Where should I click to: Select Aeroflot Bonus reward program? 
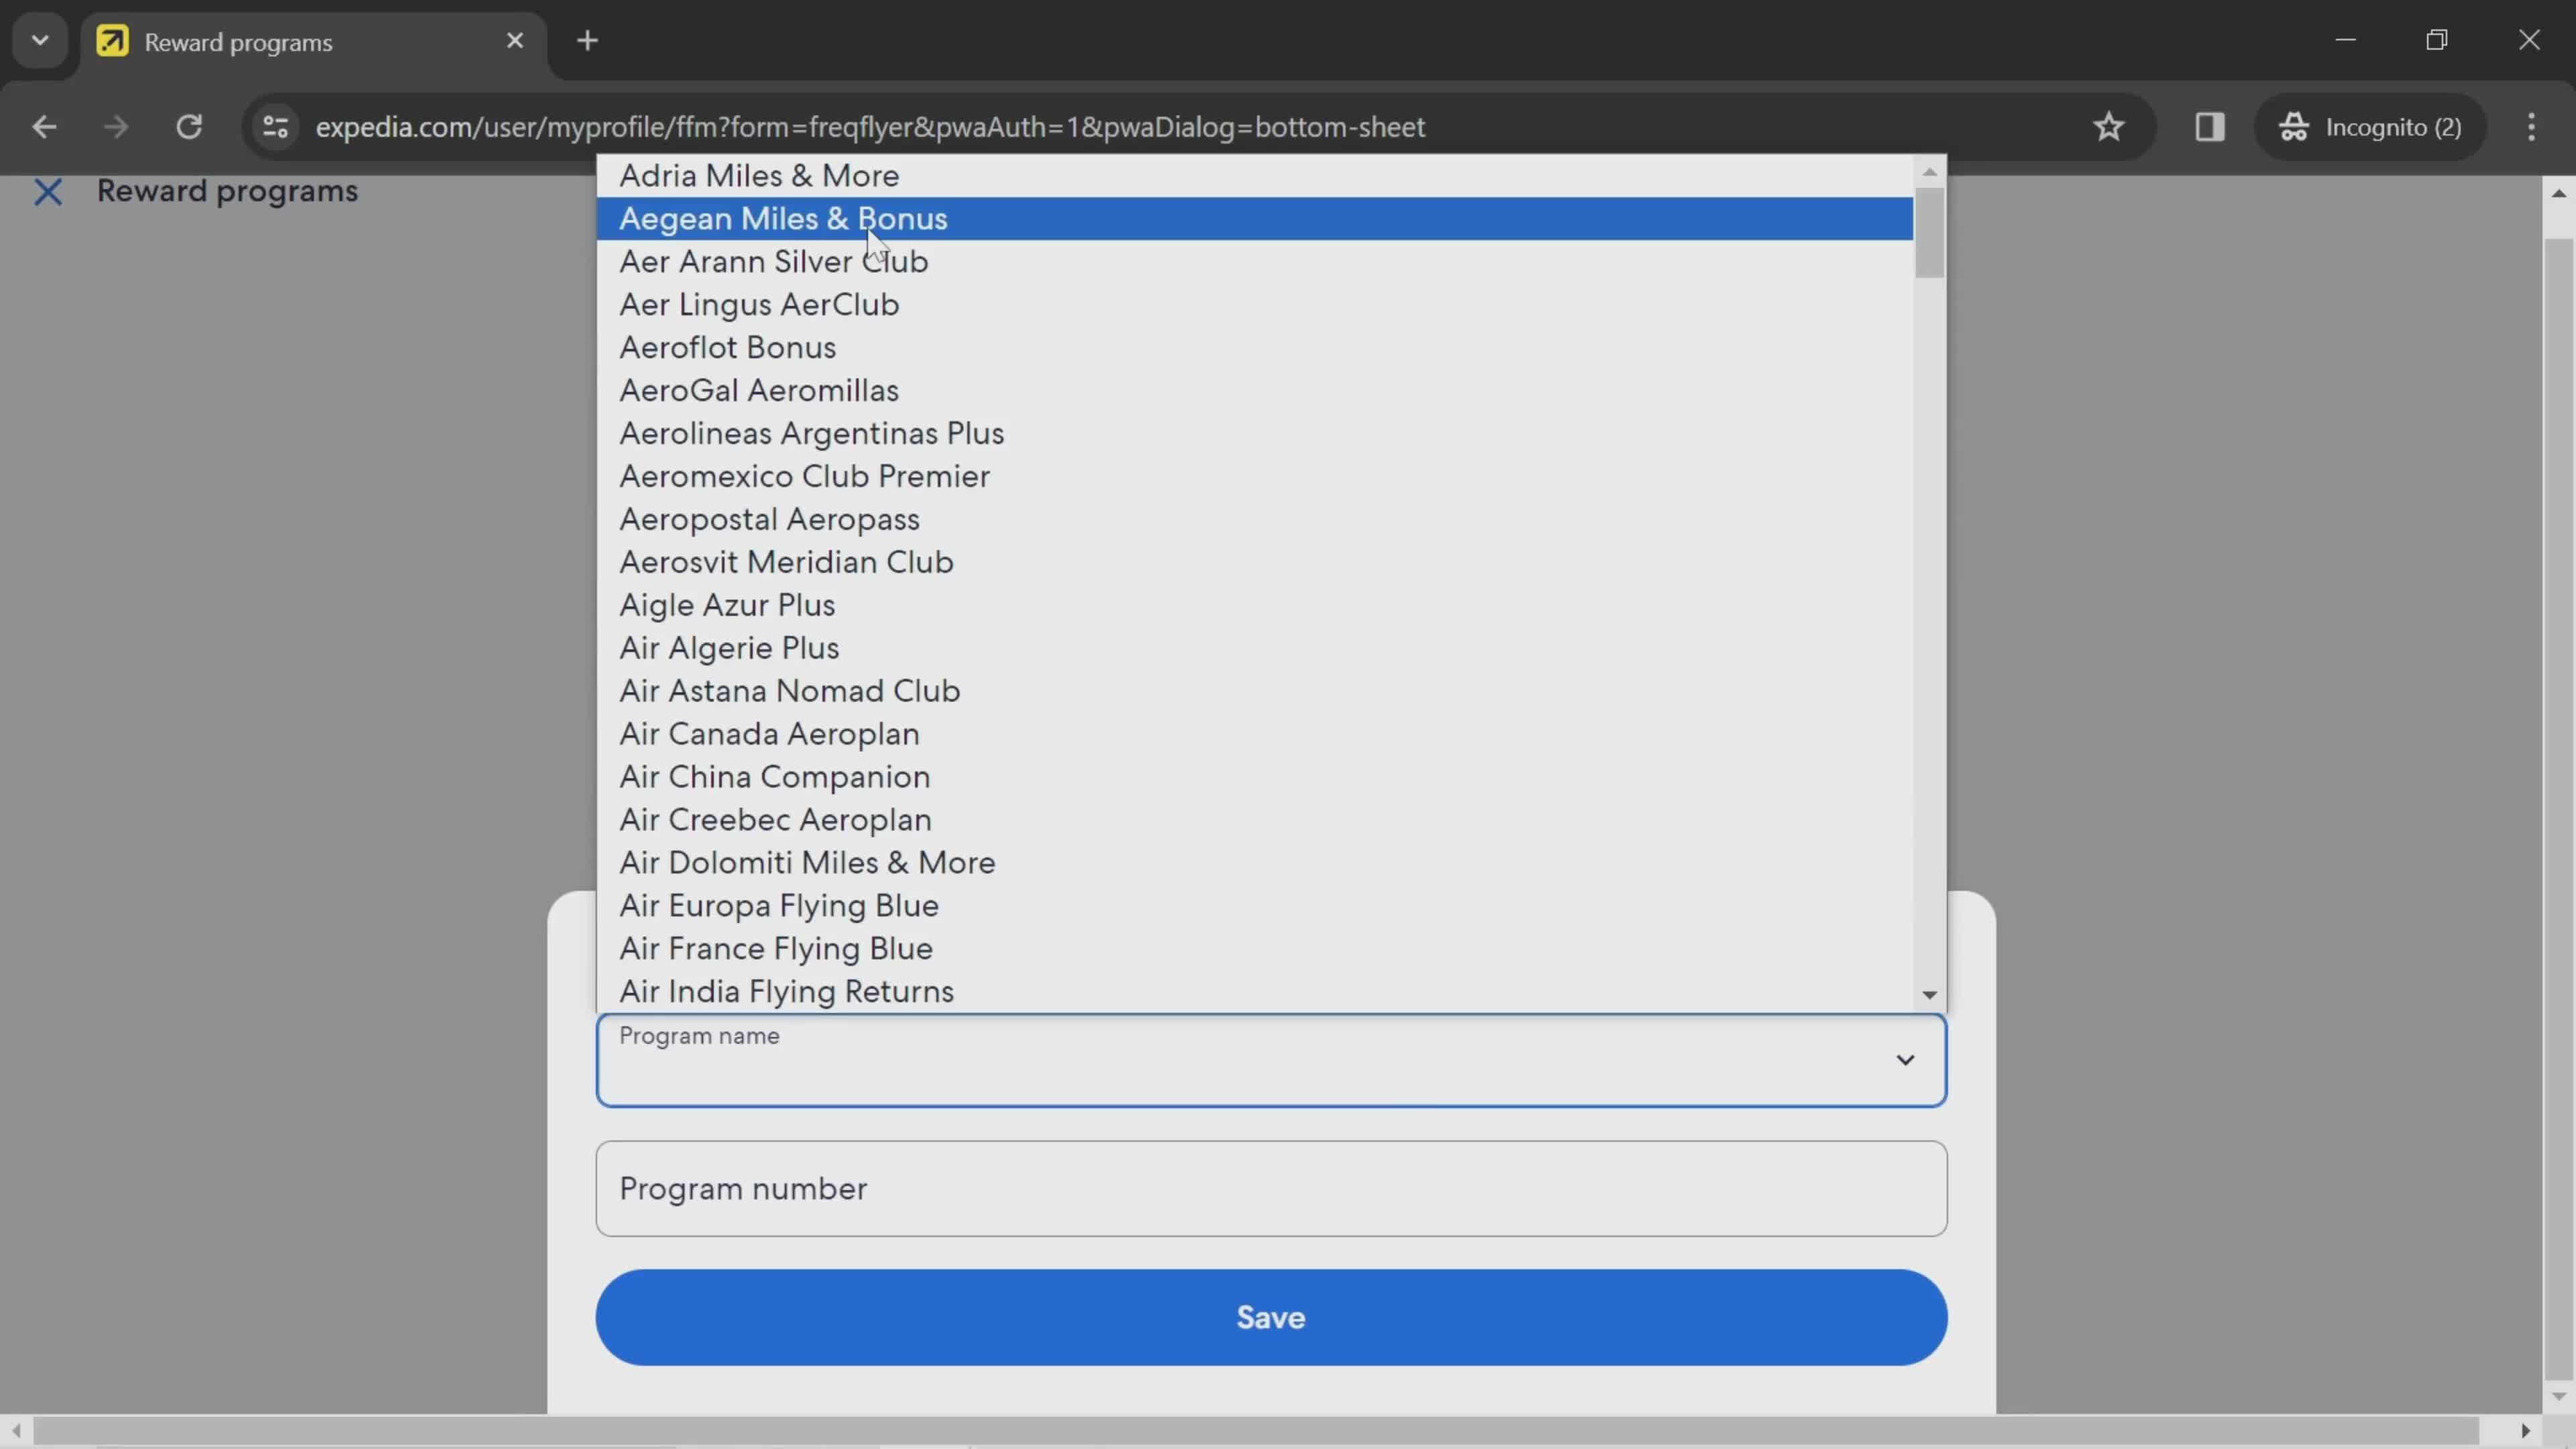[x=727, y=347]
